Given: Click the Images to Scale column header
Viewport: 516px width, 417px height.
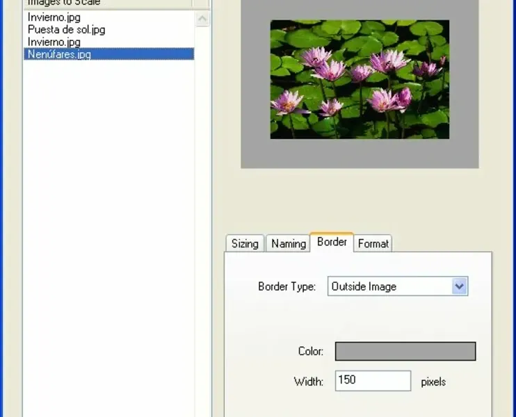Looking at the screenshot, I should (x=108, y=3).
